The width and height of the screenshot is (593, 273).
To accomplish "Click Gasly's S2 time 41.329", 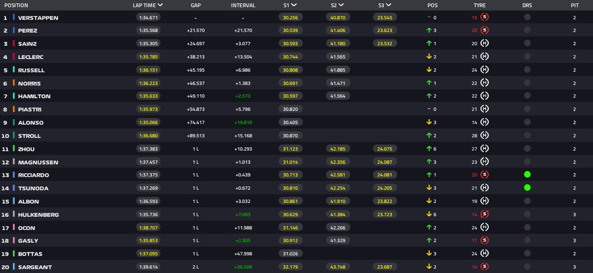I will (x=337, y=240).
